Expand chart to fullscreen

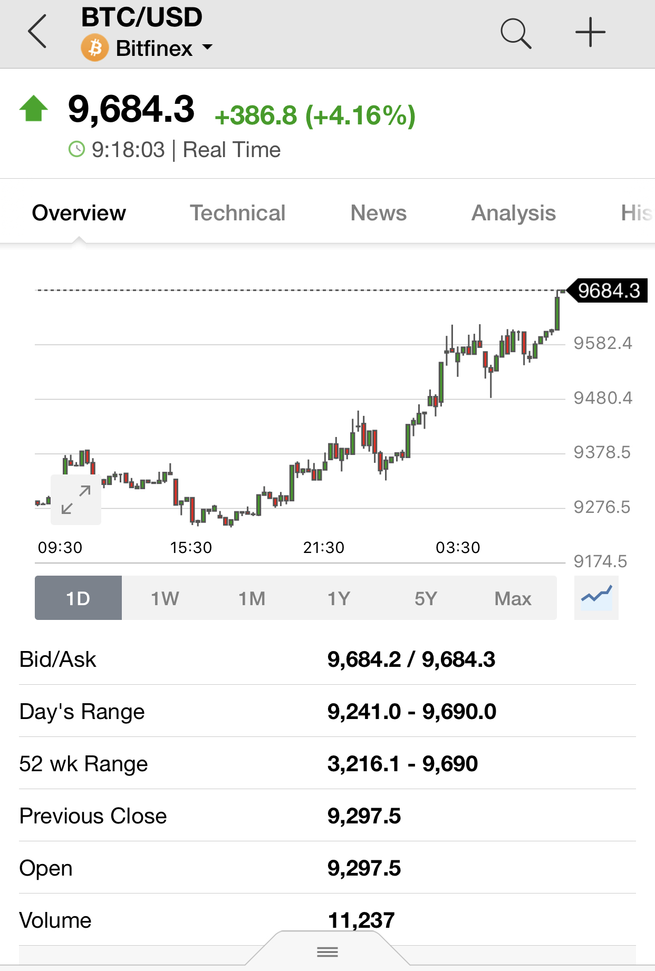tap(76, 500)
